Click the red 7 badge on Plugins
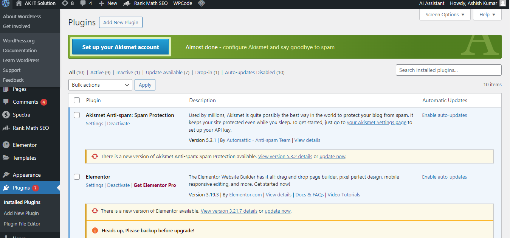 click(x=35, y=188)
